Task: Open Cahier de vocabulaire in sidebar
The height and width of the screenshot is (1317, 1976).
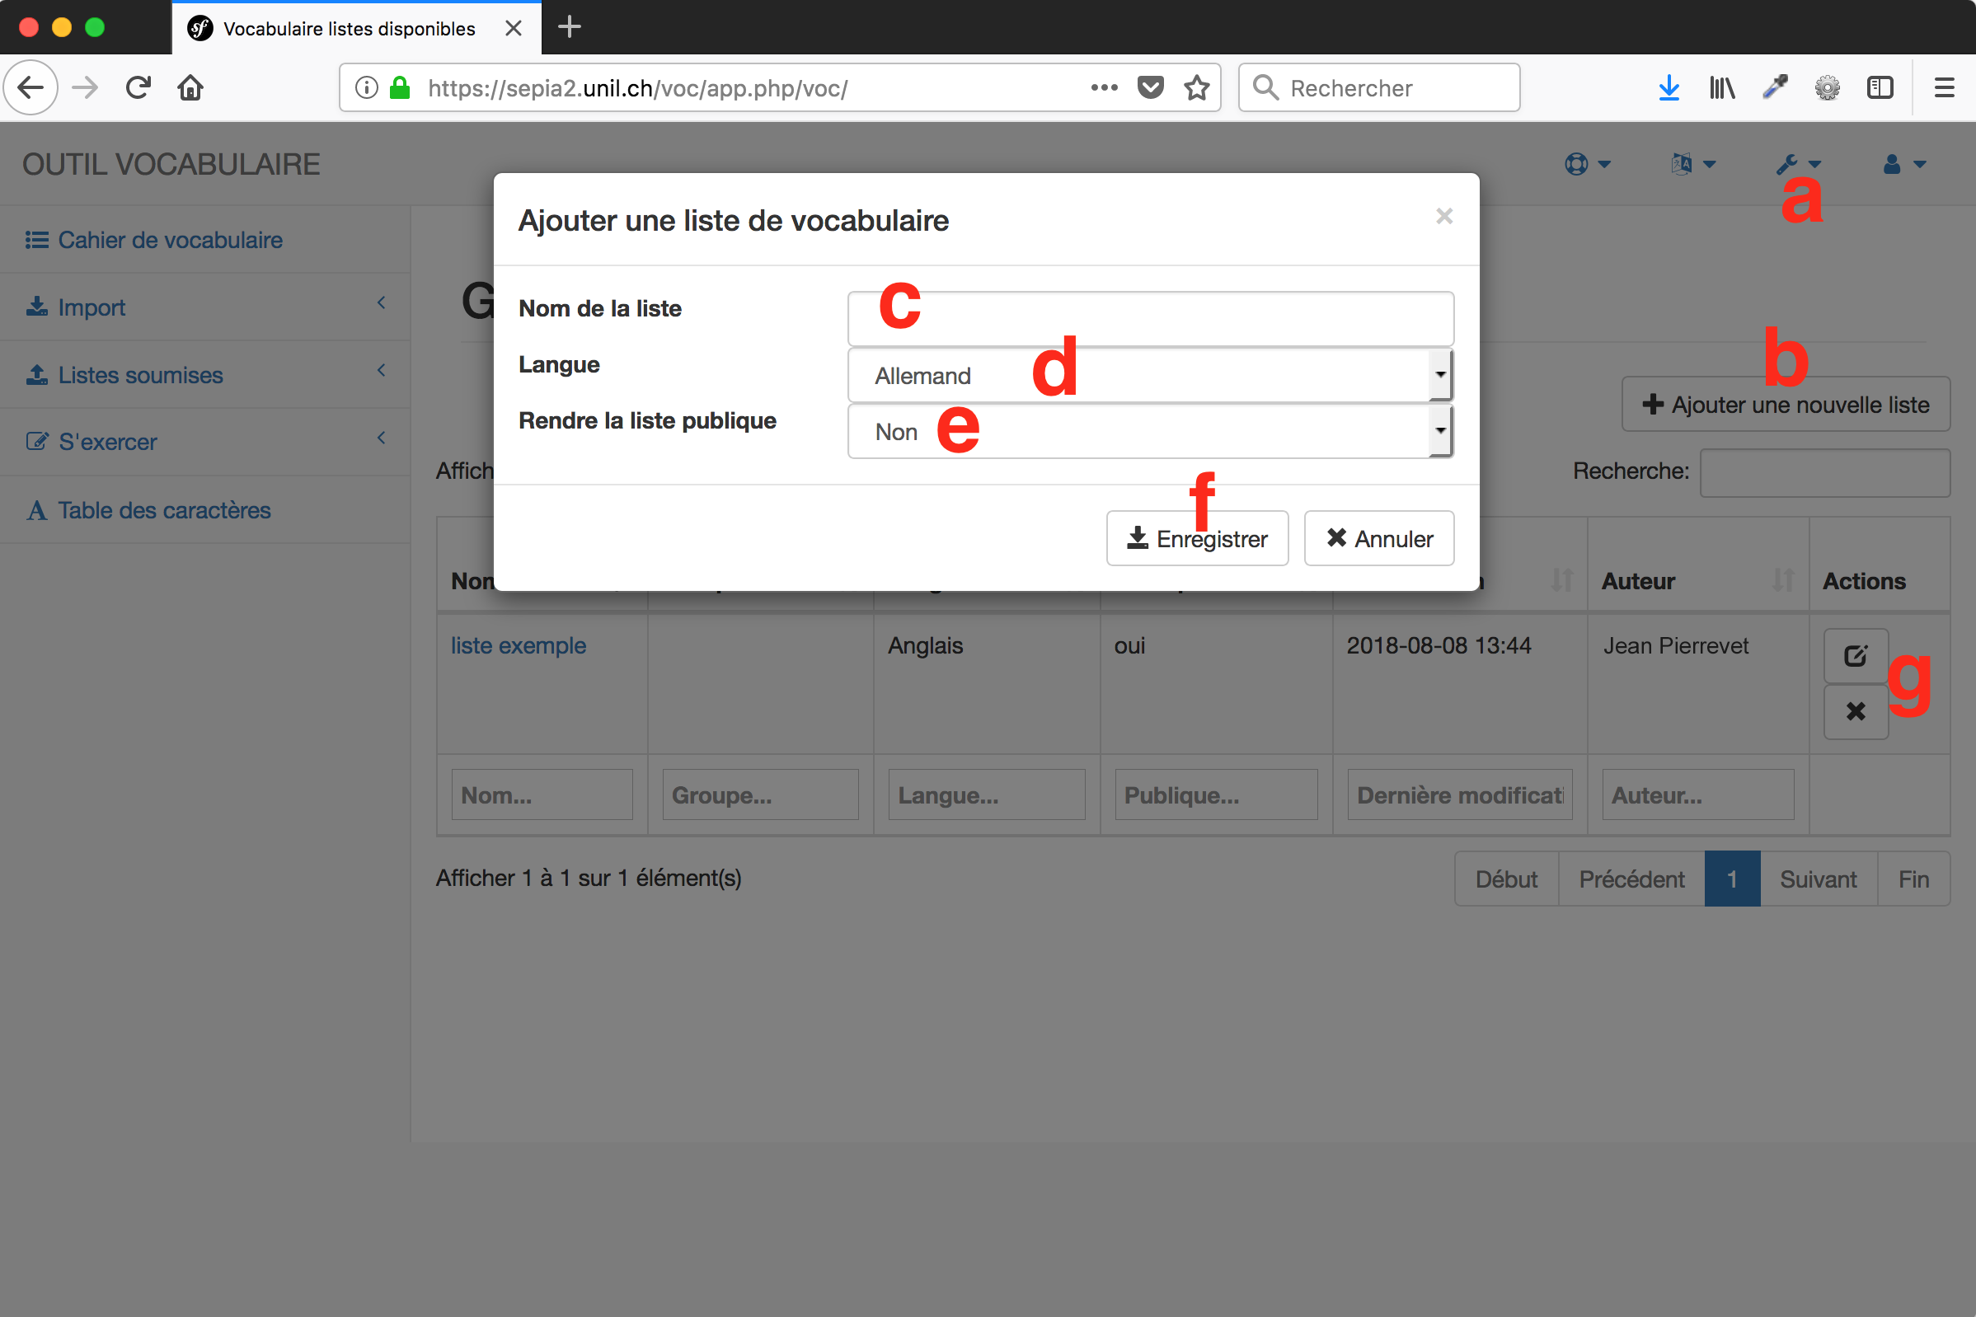Action: [x=169, y=240]
